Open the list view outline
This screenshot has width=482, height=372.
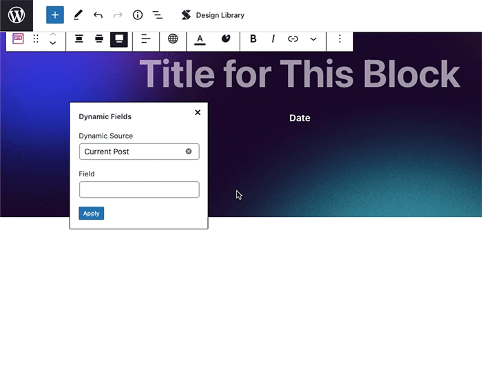(158, 15)
